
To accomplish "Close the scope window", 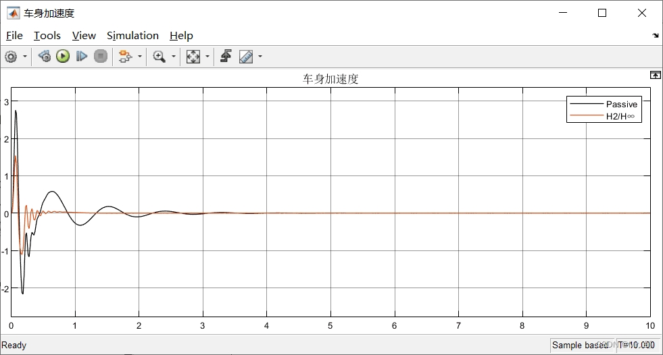I will [x=642, y=13].
